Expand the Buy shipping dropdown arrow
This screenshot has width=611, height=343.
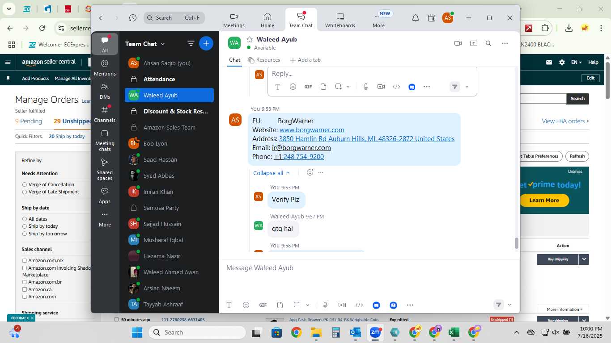click(584, 259)
